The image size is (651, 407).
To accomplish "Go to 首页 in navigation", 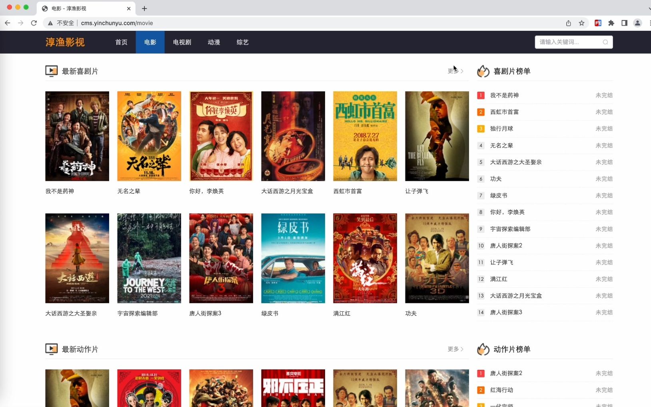I will tap(121, 42).
